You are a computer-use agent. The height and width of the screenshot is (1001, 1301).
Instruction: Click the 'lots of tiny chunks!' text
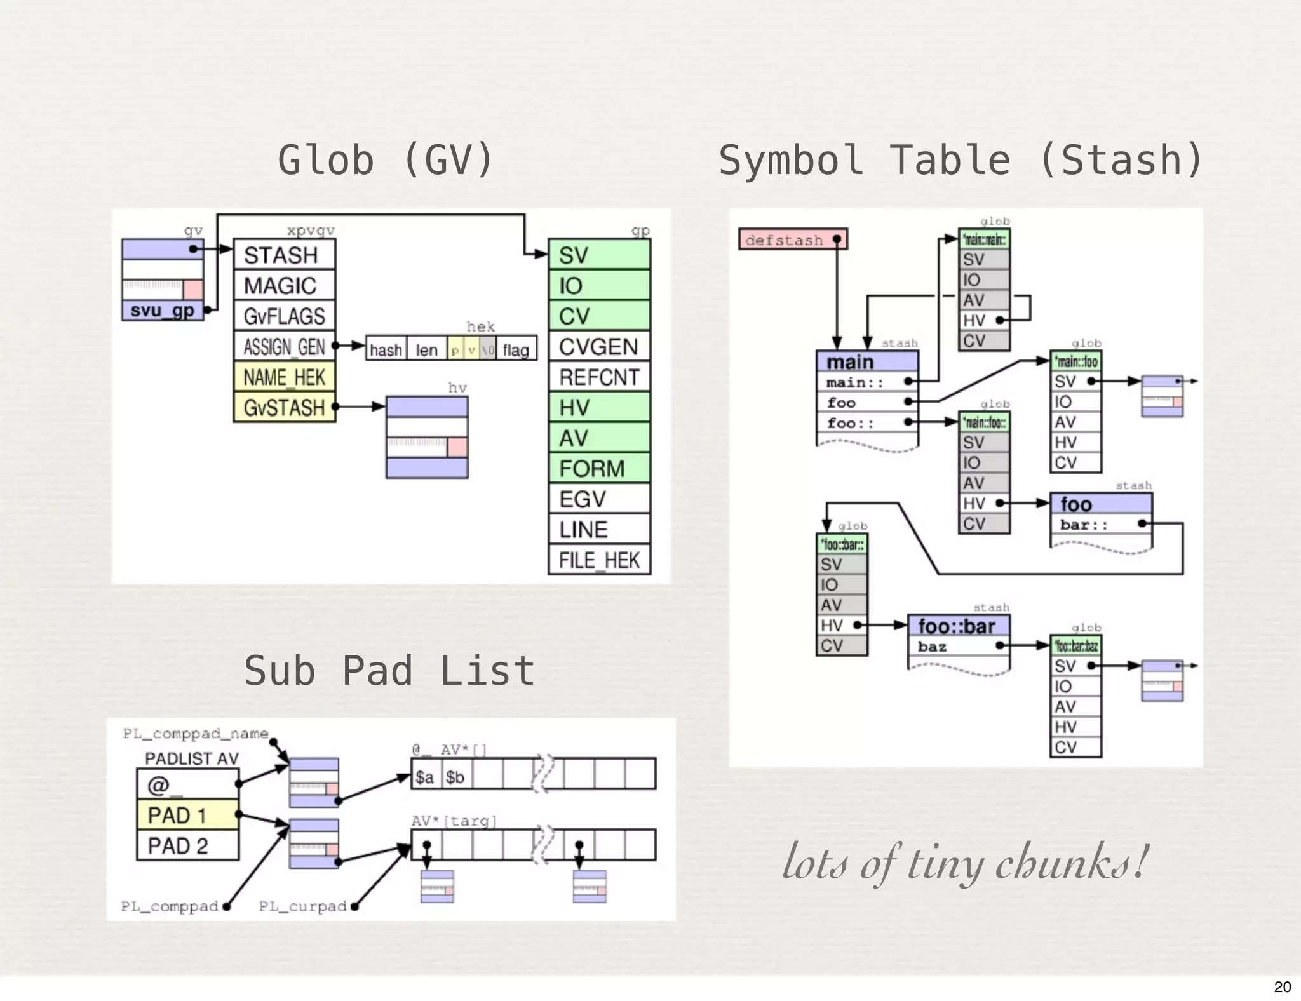pos(966,863)
